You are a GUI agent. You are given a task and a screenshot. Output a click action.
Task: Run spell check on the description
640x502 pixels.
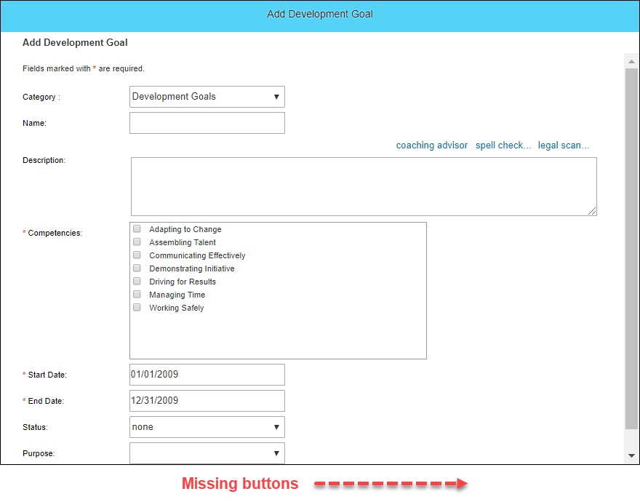(503, 146)
